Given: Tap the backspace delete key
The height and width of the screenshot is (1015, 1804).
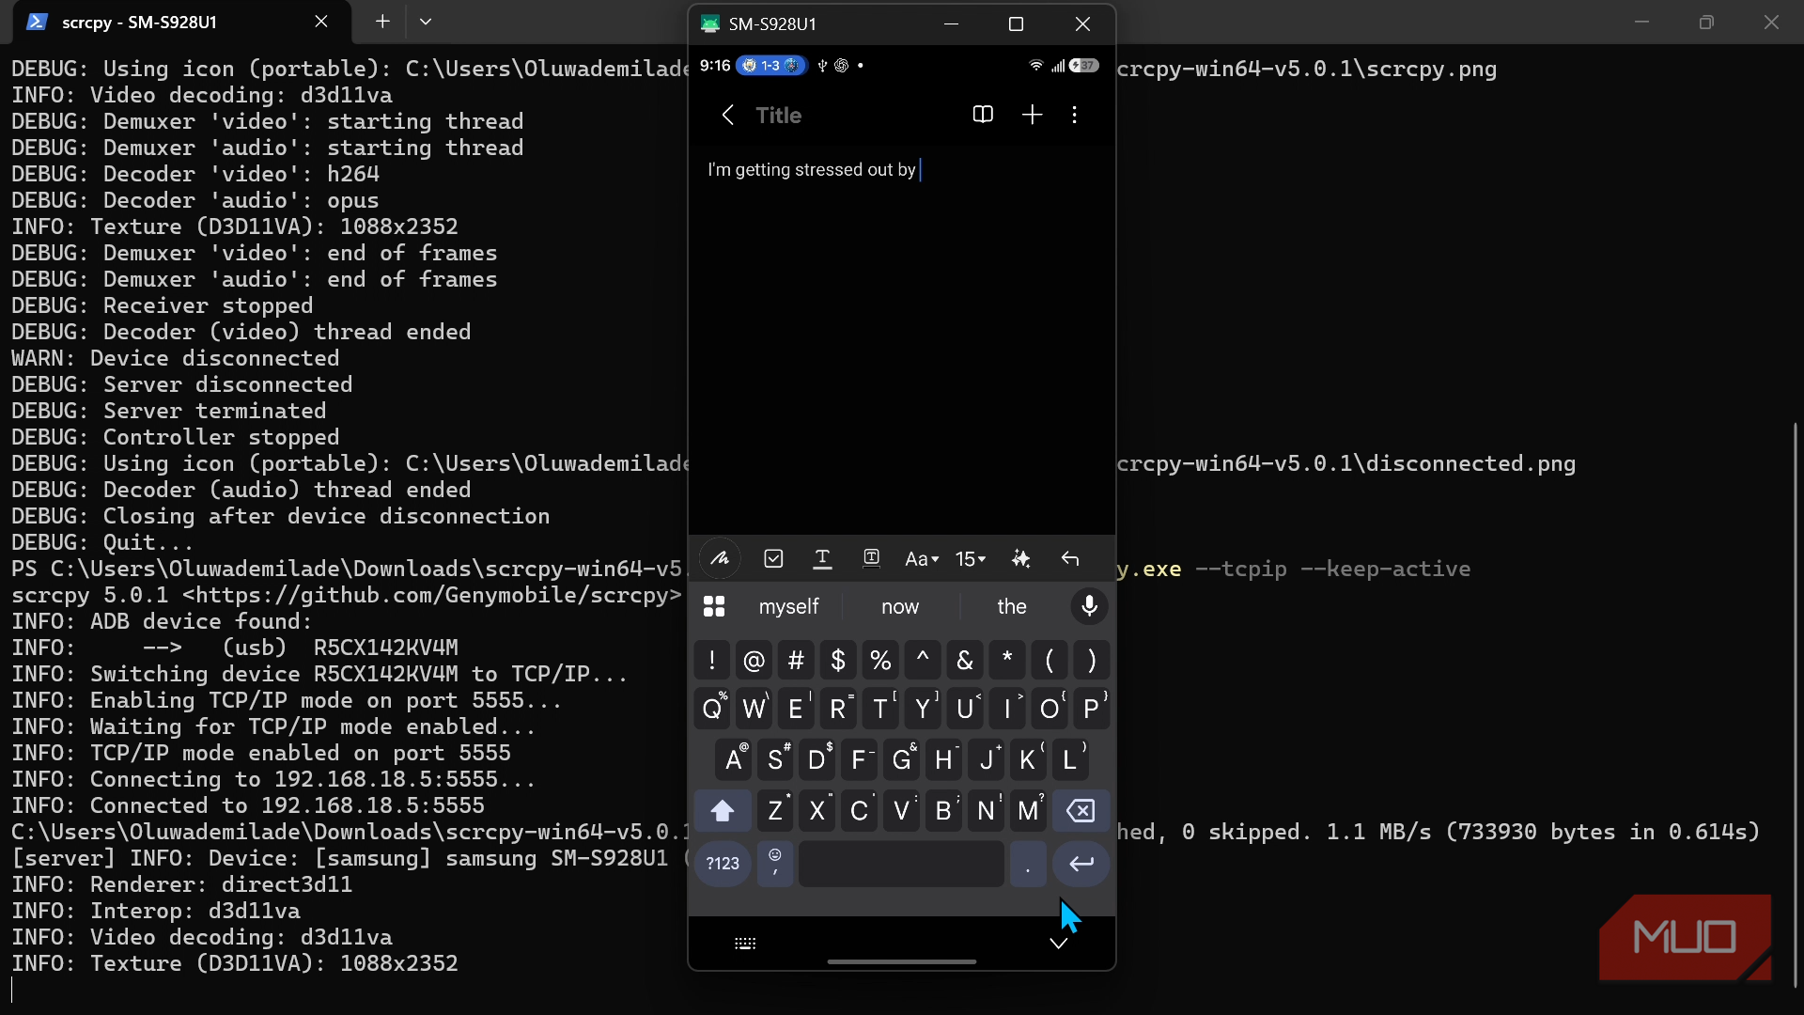Looking at the screenshot, I should 1081,811.
